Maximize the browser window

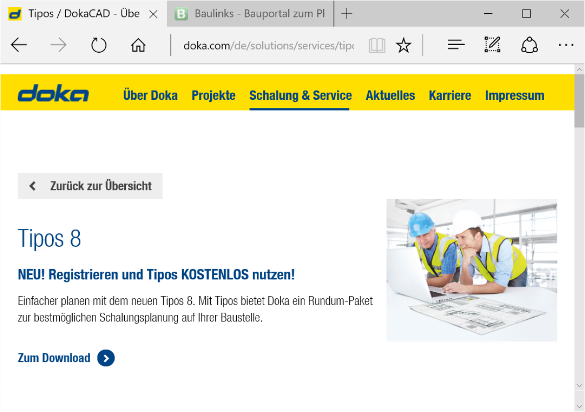pyautogui.click(x=526, y=14)
